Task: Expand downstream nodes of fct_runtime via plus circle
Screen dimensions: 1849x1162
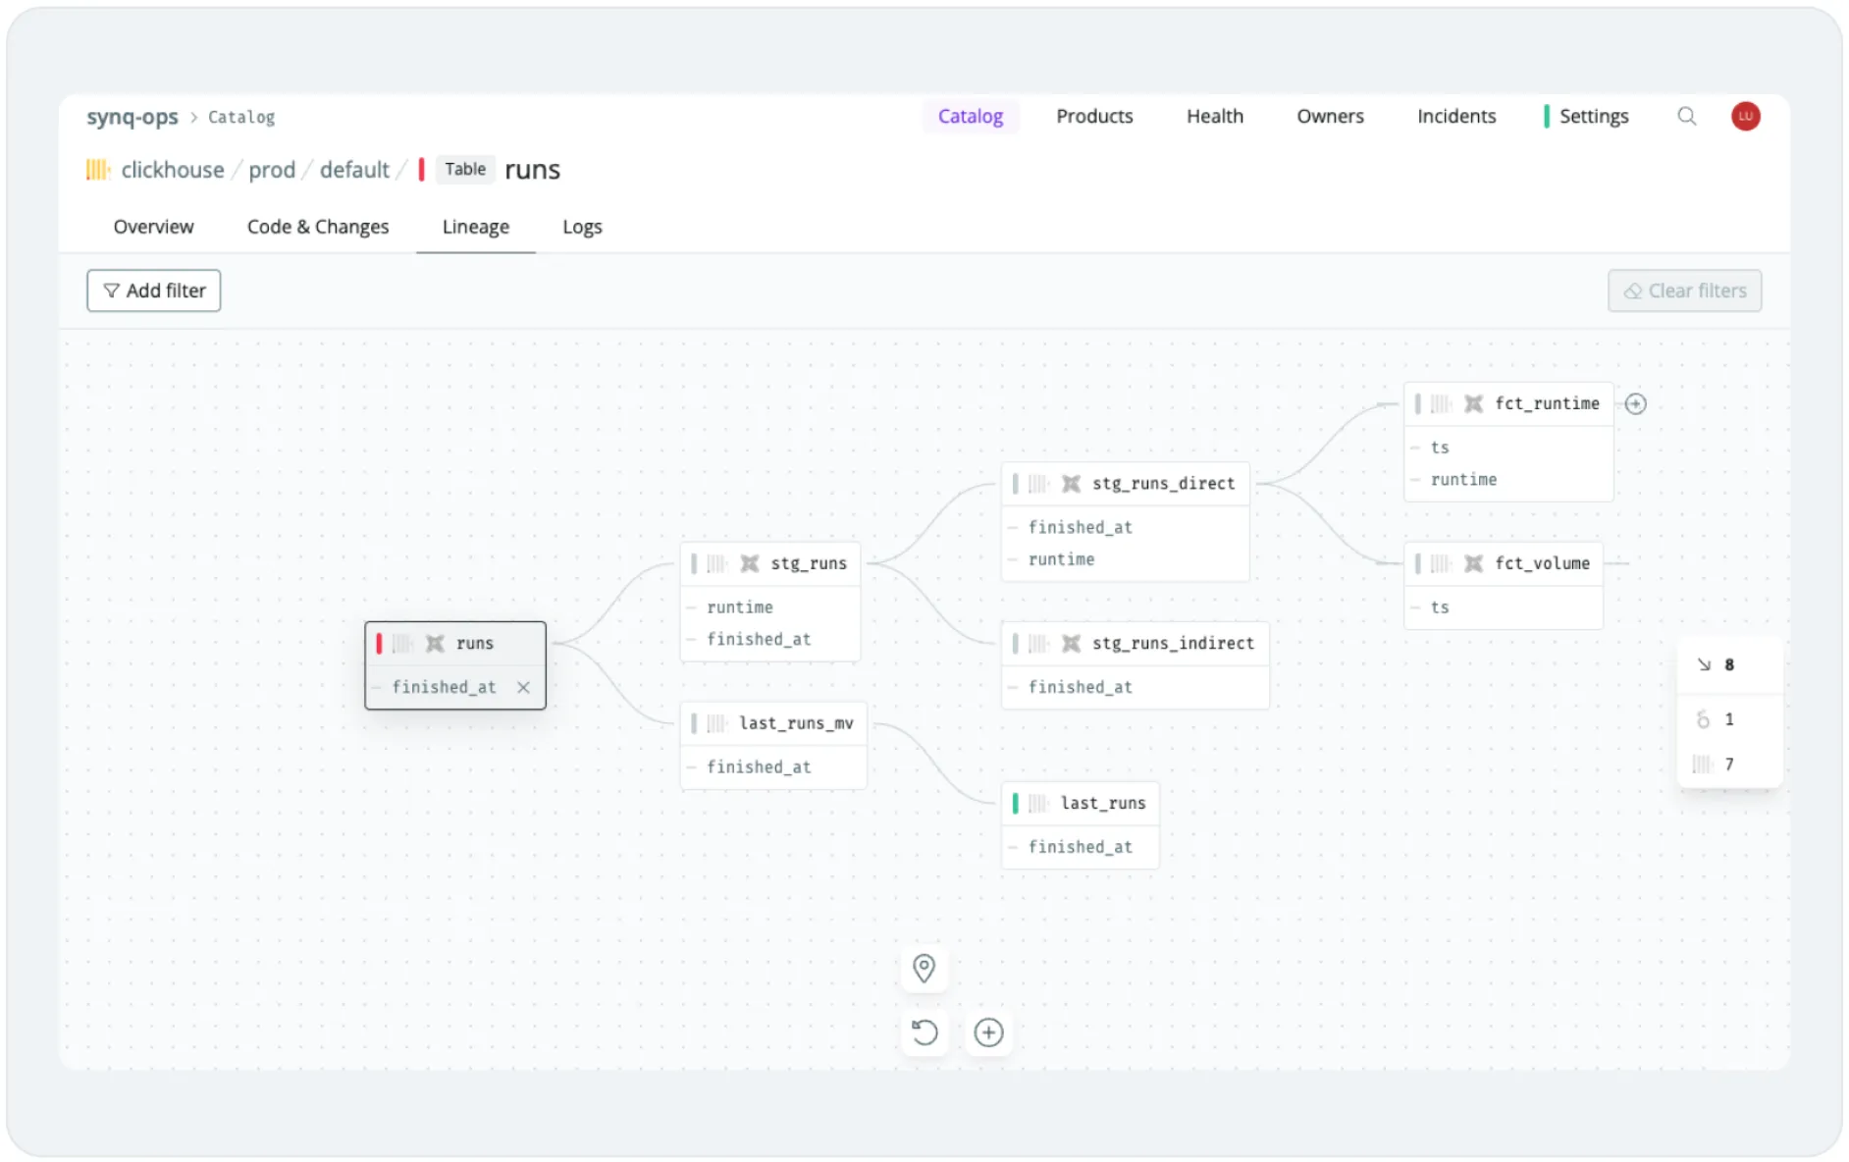Action: pyautogui.click(x=1636, y=403)
